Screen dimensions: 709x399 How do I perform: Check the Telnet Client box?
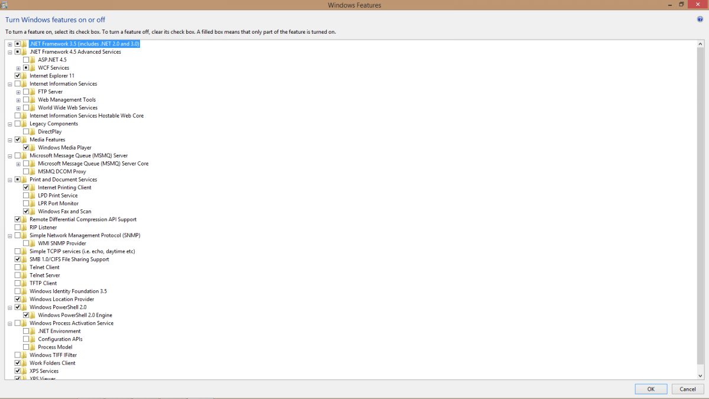point(18,267)
